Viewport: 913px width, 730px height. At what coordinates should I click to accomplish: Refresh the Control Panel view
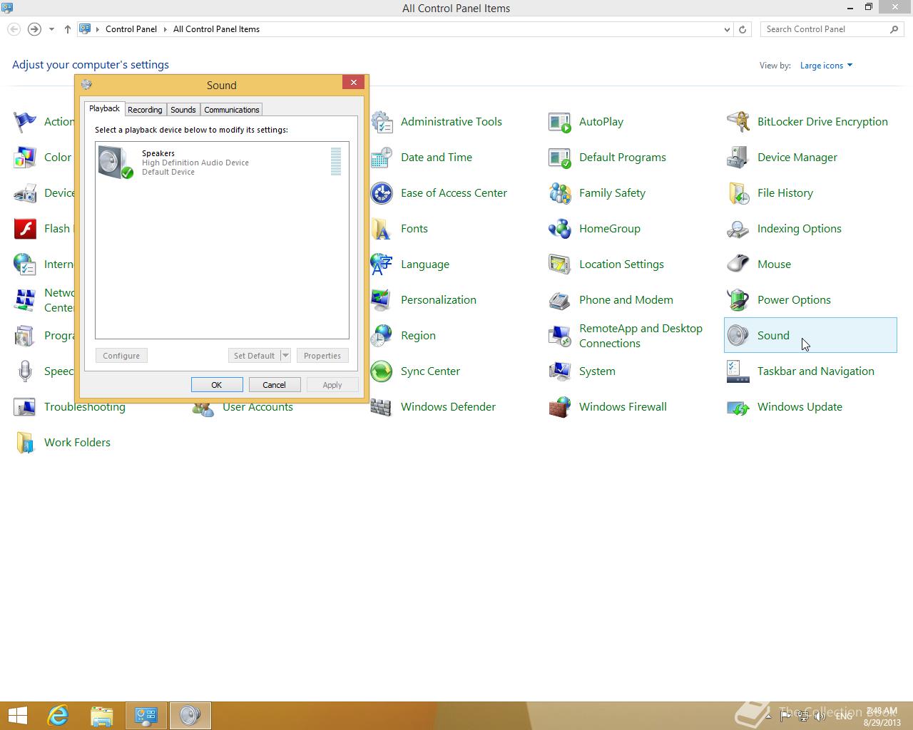[743, 29]
